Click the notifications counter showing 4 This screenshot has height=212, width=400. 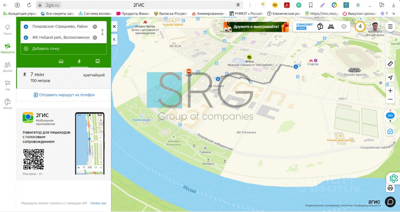pyautogui.click(x=360, y=26)
